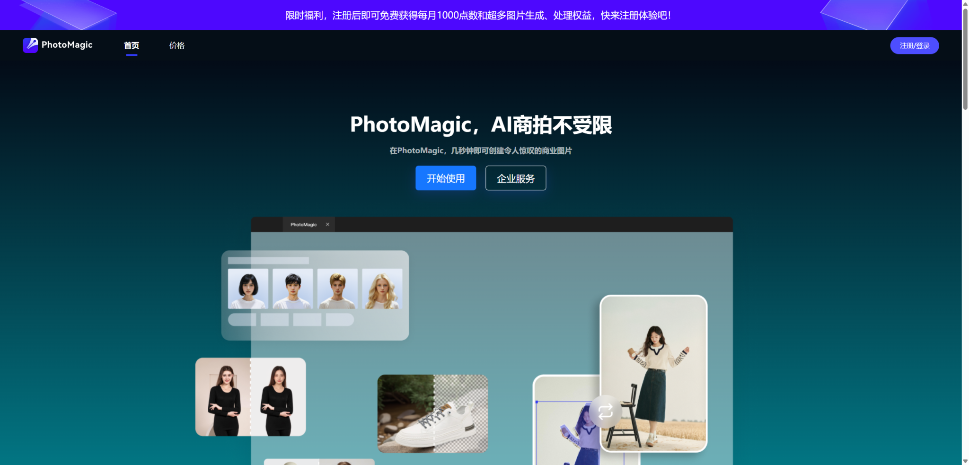Click the scroll down arrow of scrollbar
This screenshot has height=465, width=969.
965,461
